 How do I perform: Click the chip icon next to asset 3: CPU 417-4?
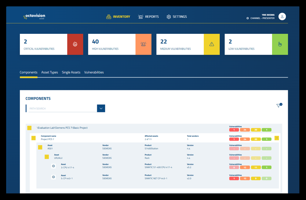click(53, 166)
